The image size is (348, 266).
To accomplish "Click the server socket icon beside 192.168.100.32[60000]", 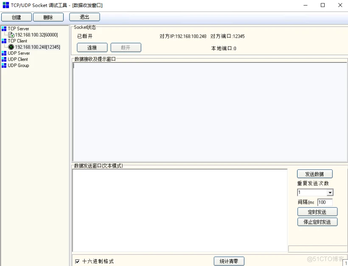I will 11,34.
